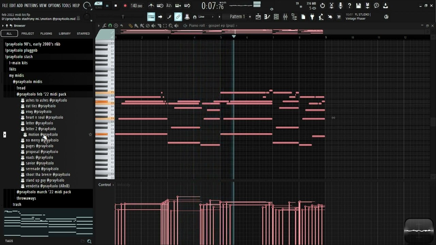Open the Pattern 1 selector

tap(237, 17)
